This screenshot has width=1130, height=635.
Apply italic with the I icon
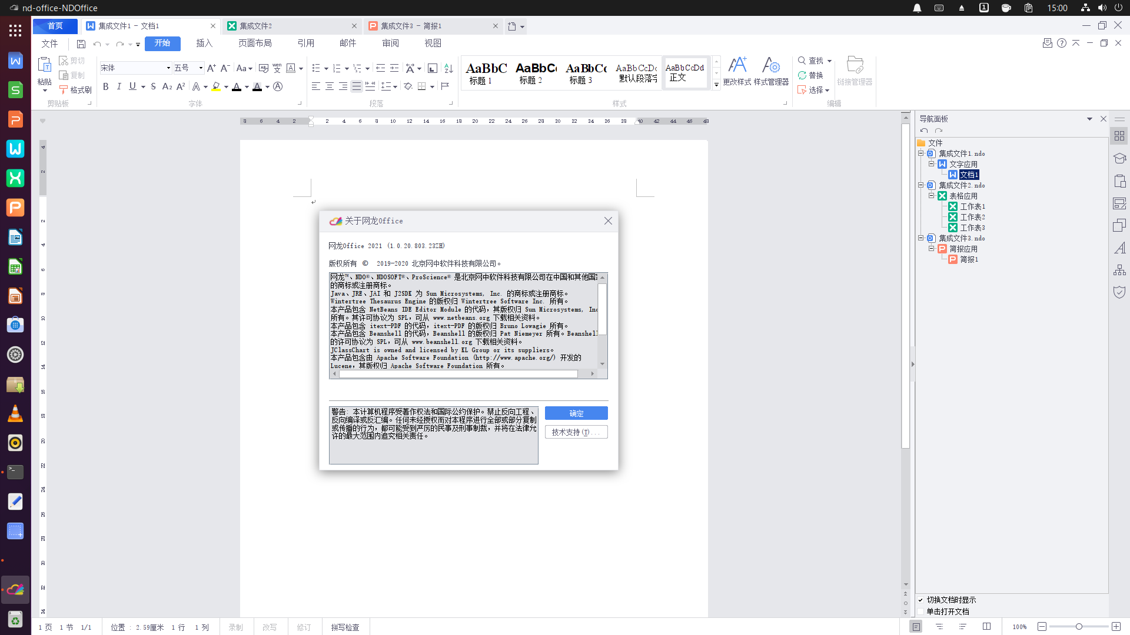(119, 86)
